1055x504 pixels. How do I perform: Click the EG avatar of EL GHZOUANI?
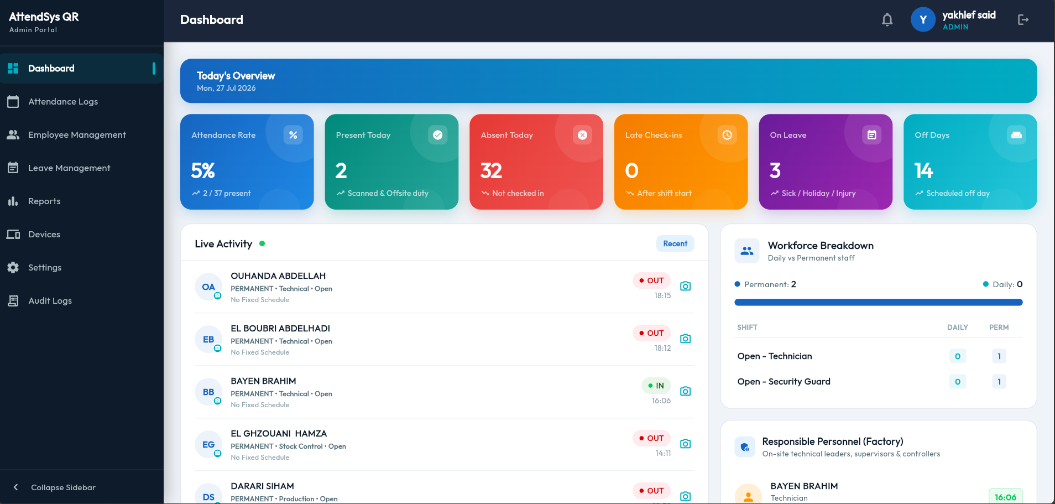pos(208,444)
